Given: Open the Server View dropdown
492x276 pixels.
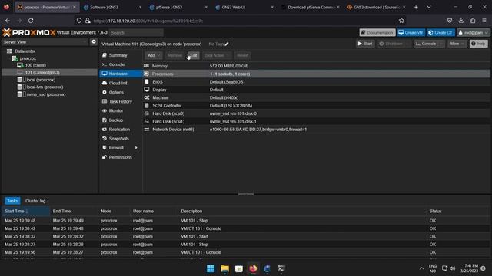Looking at the screenshot, I should [x=45, y=42].
